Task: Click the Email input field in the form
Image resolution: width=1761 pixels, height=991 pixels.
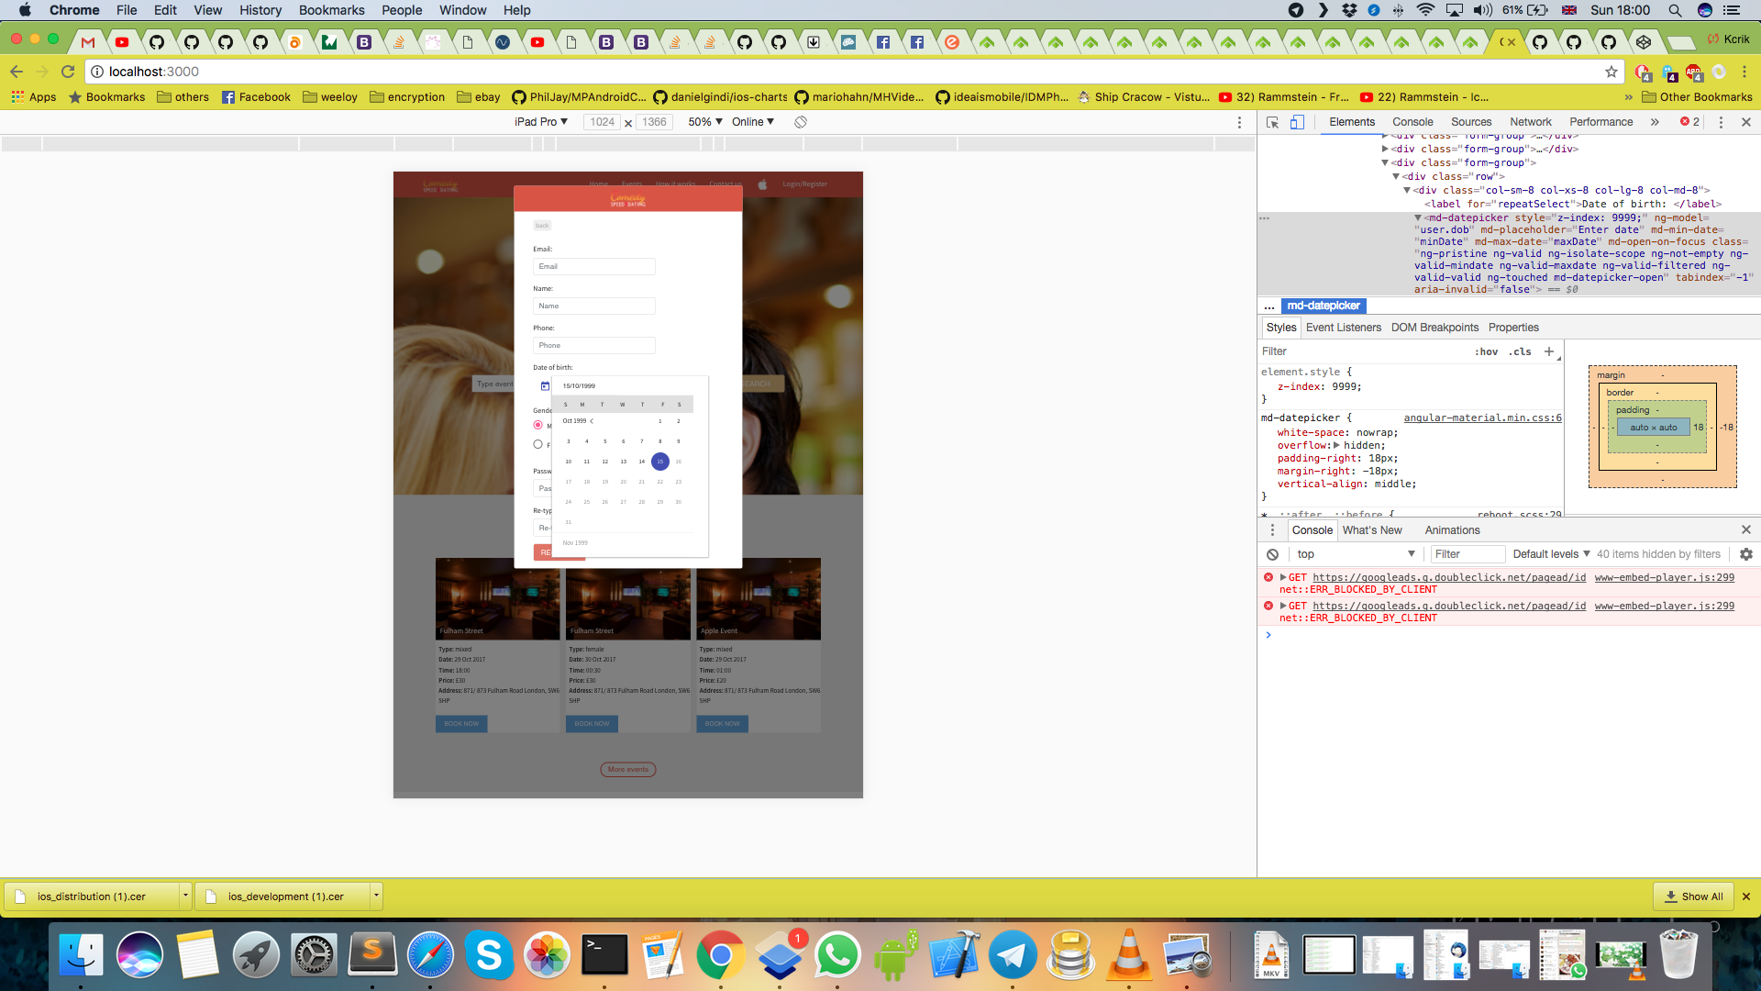Action: tap(594, 266)
